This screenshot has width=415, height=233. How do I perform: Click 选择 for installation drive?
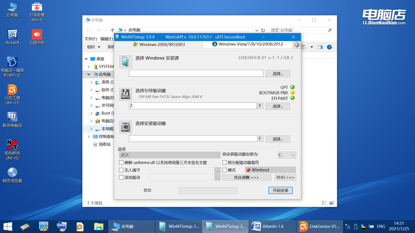tap(278, 139)
